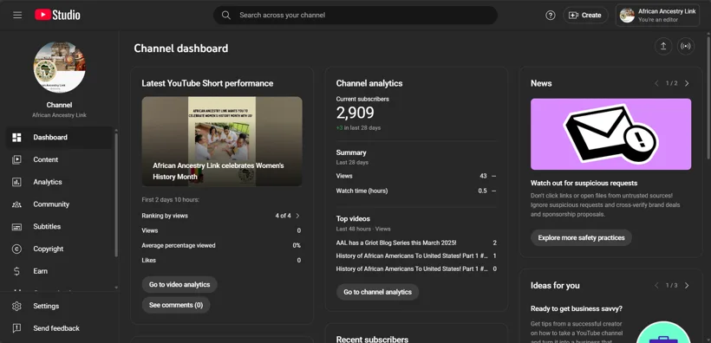Click the Channel dashboard heading
Image resolution: width=711 pixels, height=343 pixels.
tap(181, 49)
